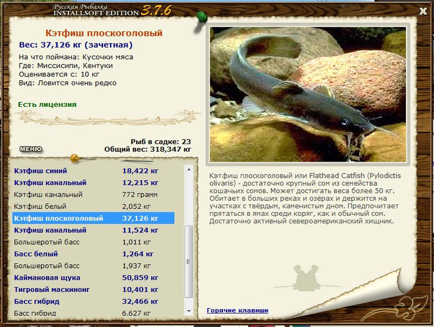Click the 'Общий вес: 318,347 кг' total
The height and width of the screenshot is (327, 434).
pyautogui.click(x=148, y=149)
